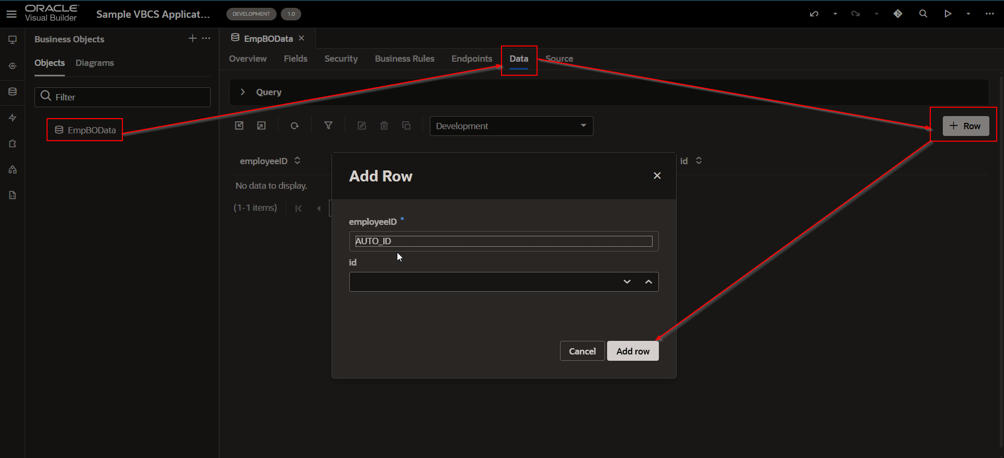Open the Git diamond icon
1004x458 pixels.
[898, 14]
